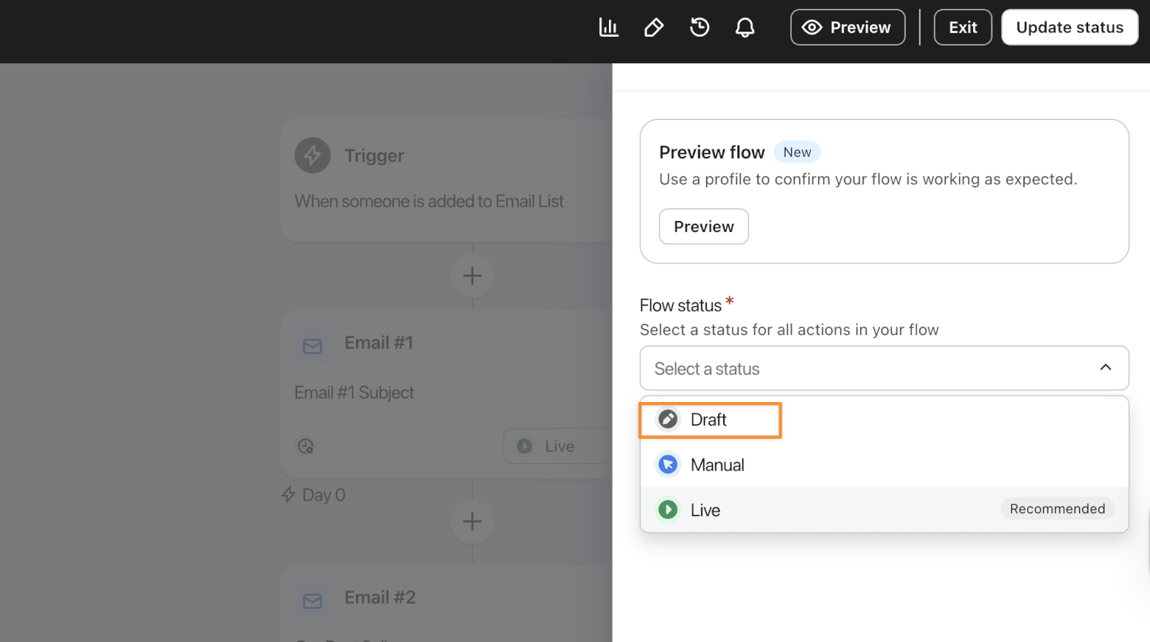This screenshot has height=642, width=1150.
Task: Click Preview in the Preview flow card
Action: coord(704,227)
